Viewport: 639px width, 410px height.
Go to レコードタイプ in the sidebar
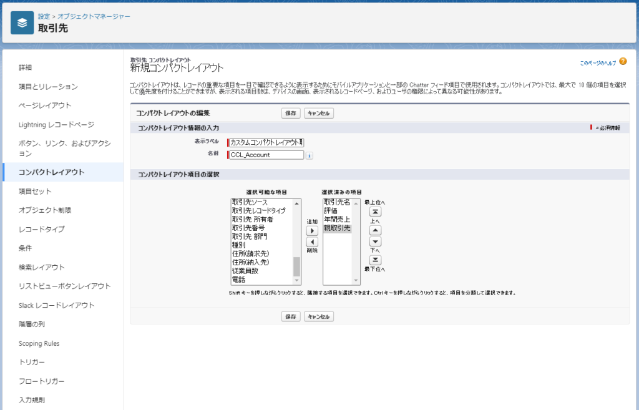tap(41, 229)
